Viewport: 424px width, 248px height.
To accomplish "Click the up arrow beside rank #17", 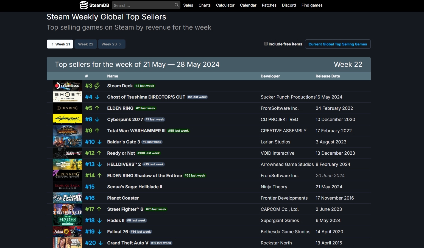I will [x=99, y=209].
